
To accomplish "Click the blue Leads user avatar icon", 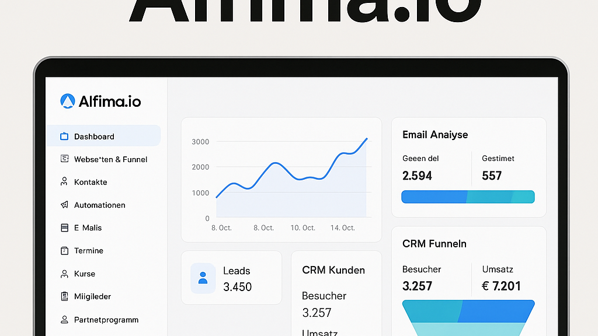I will pyautogui.click(x=203, y=278).
